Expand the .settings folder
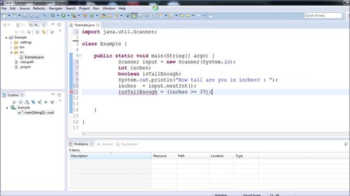 pos(11,42)
